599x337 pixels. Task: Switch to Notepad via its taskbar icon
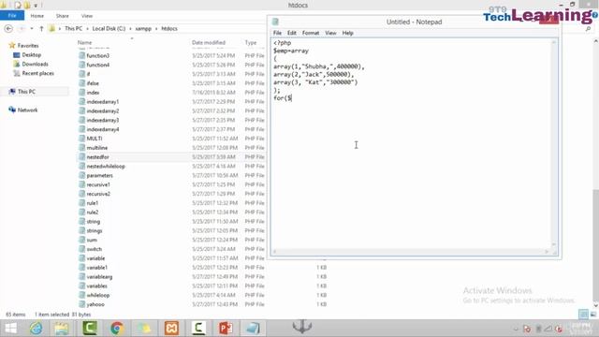253,329
